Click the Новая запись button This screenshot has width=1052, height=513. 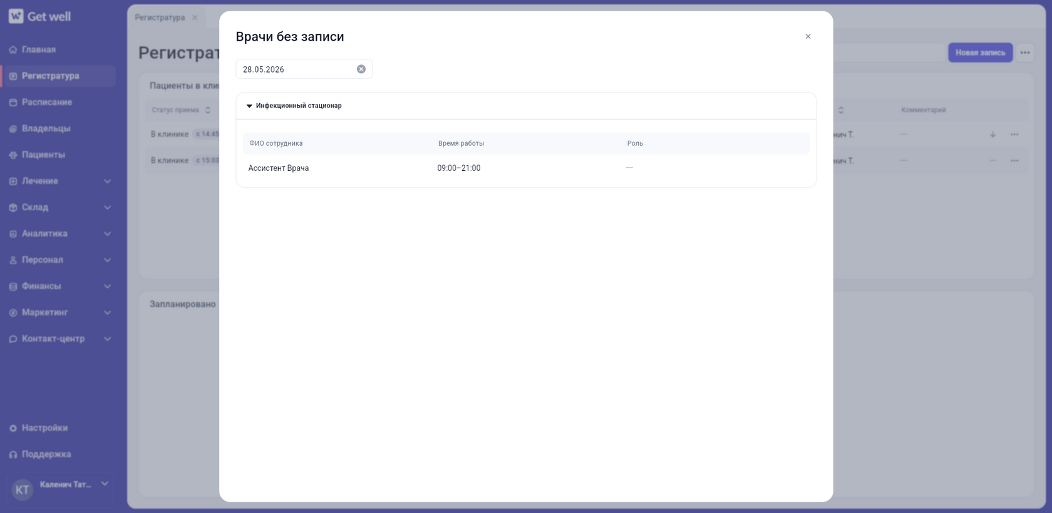point(980,53)
